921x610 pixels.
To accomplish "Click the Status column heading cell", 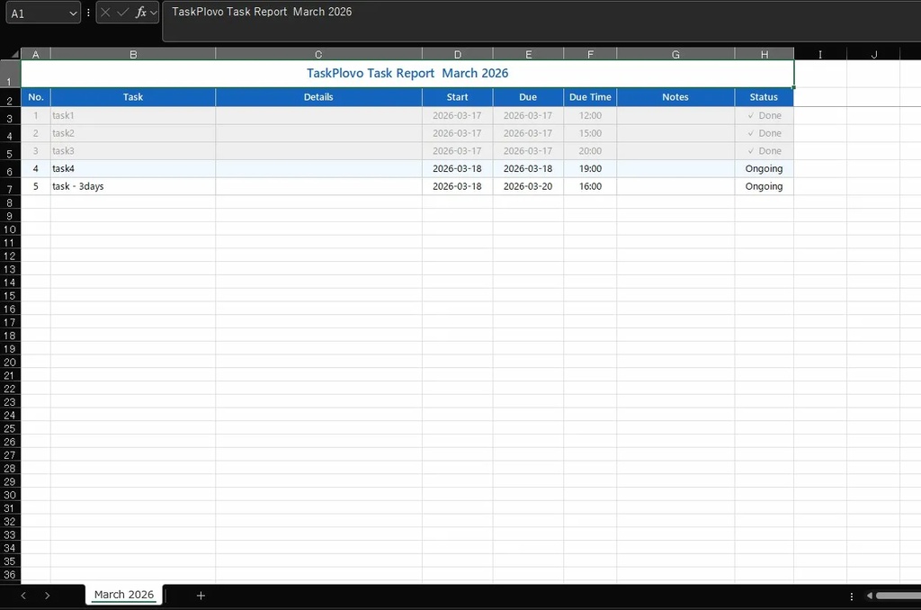I will point(765,97).
